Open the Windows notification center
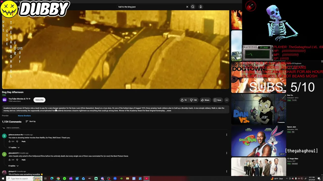 [x=319, y=178]
